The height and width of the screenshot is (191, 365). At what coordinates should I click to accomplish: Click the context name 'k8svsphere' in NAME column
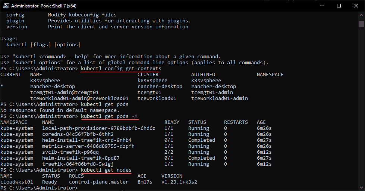click(45, 81)
